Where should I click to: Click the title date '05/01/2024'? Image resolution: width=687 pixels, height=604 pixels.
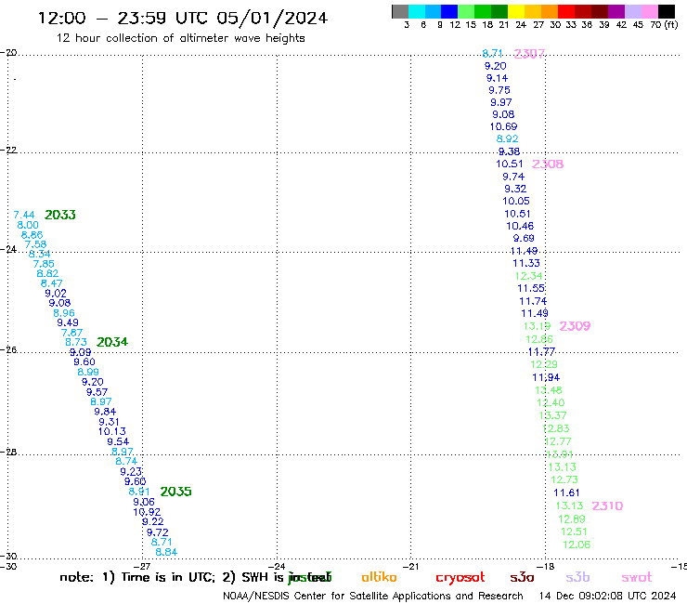point(272,19)
